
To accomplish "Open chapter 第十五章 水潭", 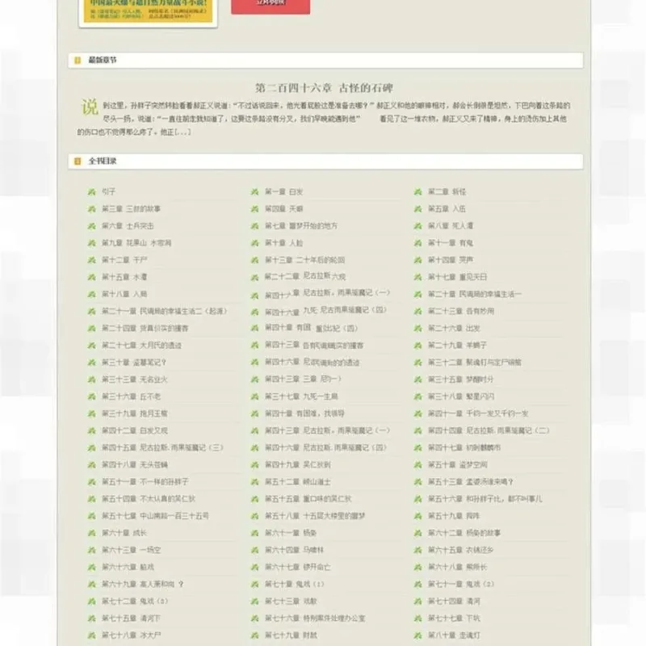I will tap(124, 277).
